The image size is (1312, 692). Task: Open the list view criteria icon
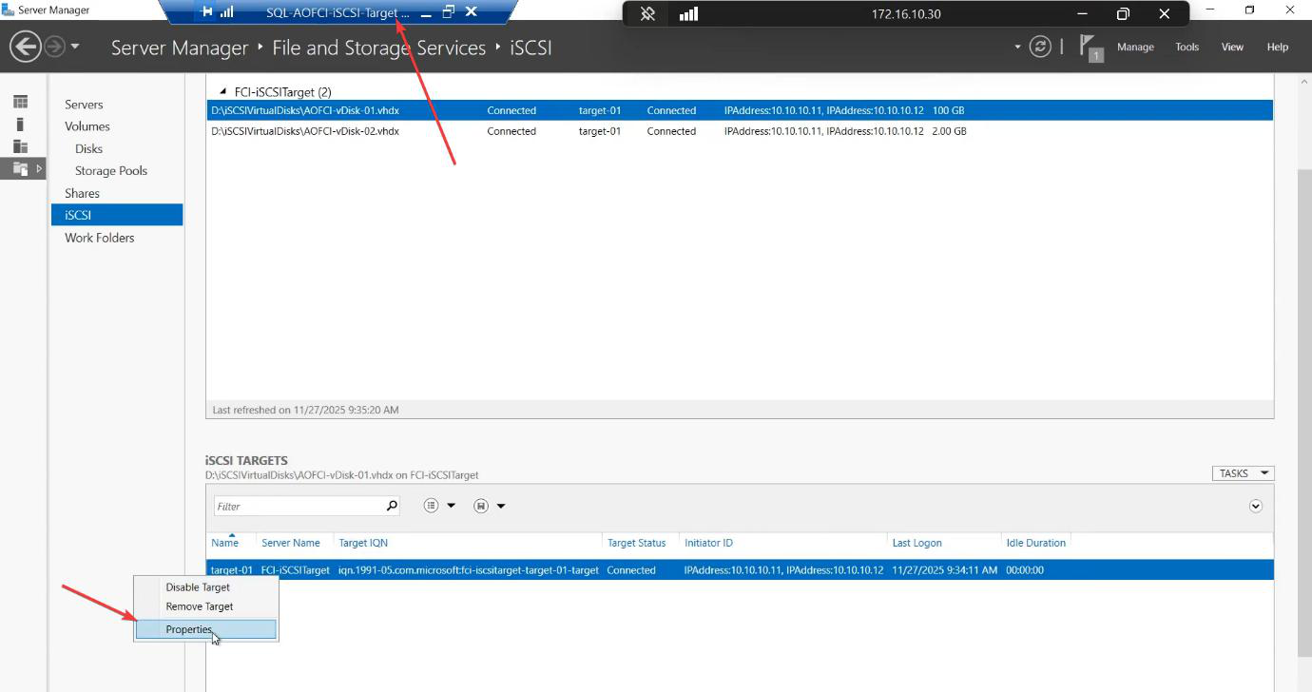click(x=431, y=506)
